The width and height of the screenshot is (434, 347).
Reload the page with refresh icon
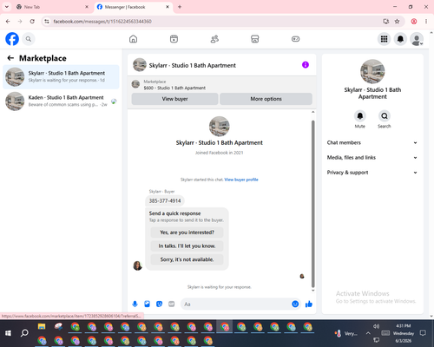coord(32,22)
